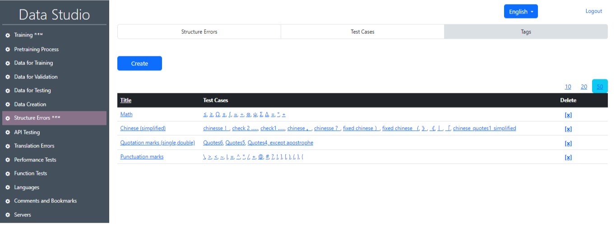Log out using the Logout link
Viewport: 616px width, 252px height.
tap(593, 11)
